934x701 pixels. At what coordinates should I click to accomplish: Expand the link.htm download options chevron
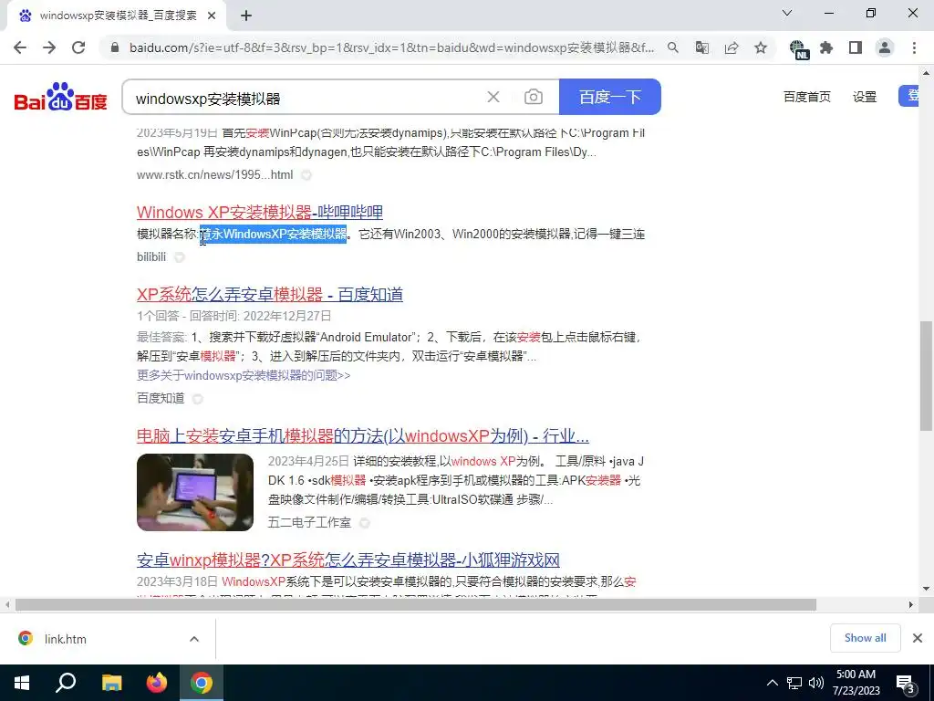click(x=194, y=639)
